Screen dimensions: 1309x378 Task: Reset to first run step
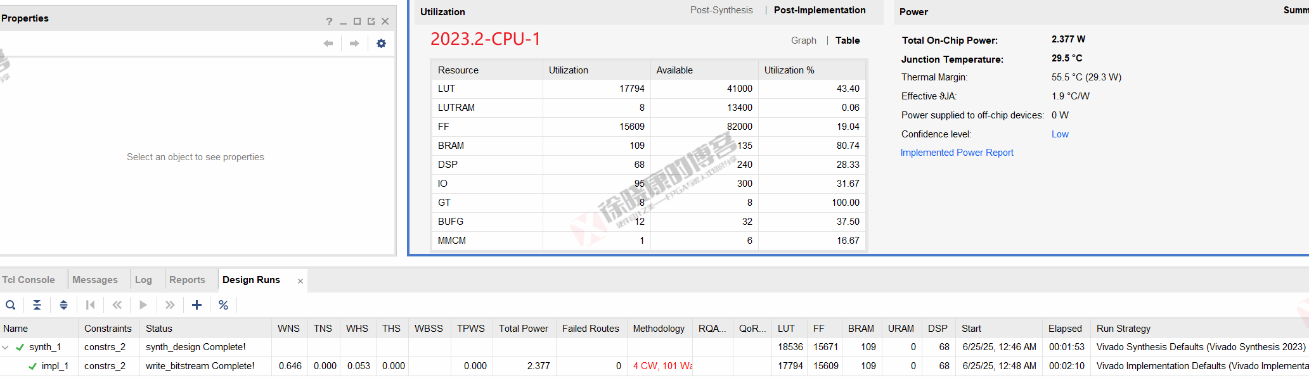(91, 305)
